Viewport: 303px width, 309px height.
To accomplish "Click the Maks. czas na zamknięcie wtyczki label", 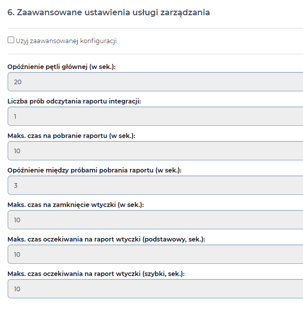I will tap(76, 205).
